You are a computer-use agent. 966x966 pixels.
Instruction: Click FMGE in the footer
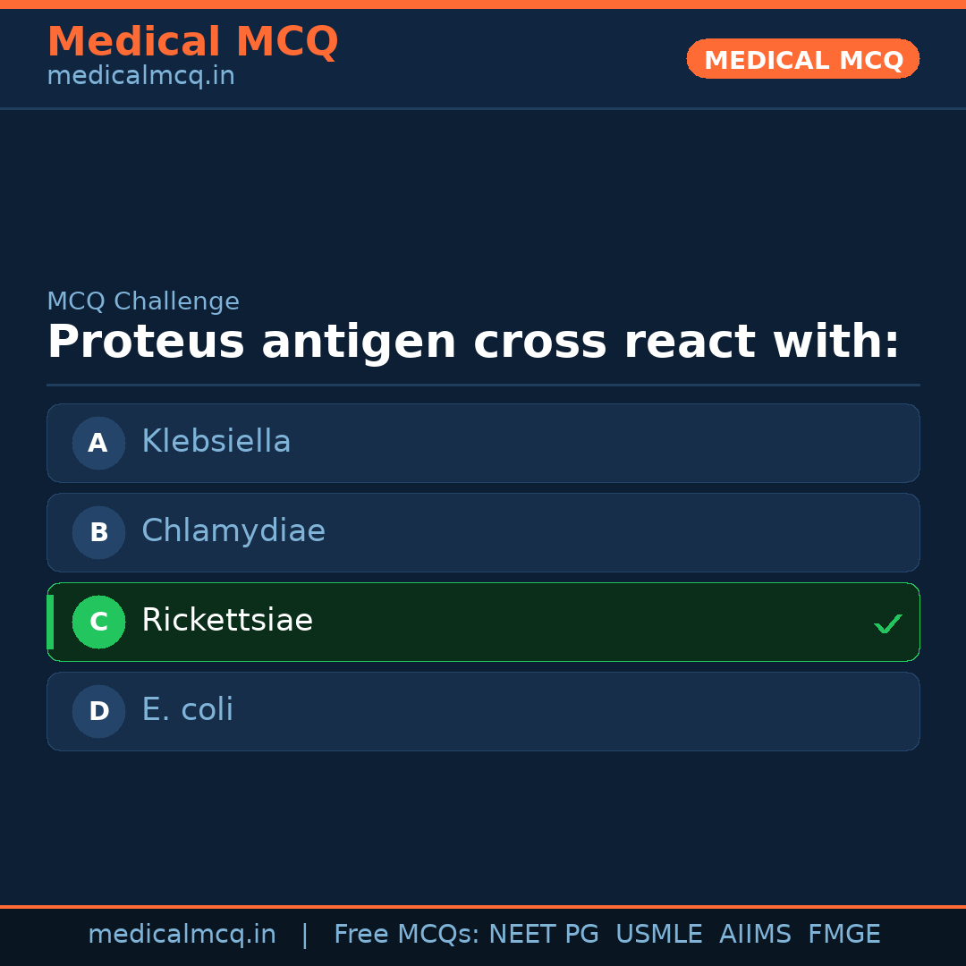843,935
